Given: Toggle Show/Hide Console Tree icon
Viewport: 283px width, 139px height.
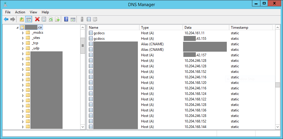Looking at the screenshot, I should 28,19.
